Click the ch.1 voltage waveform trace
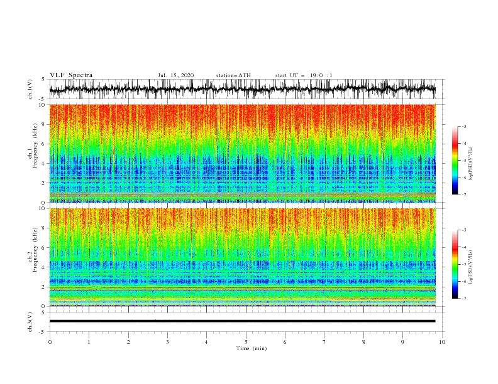The width and height of the screenshot is (498, 384). [242, 89]
